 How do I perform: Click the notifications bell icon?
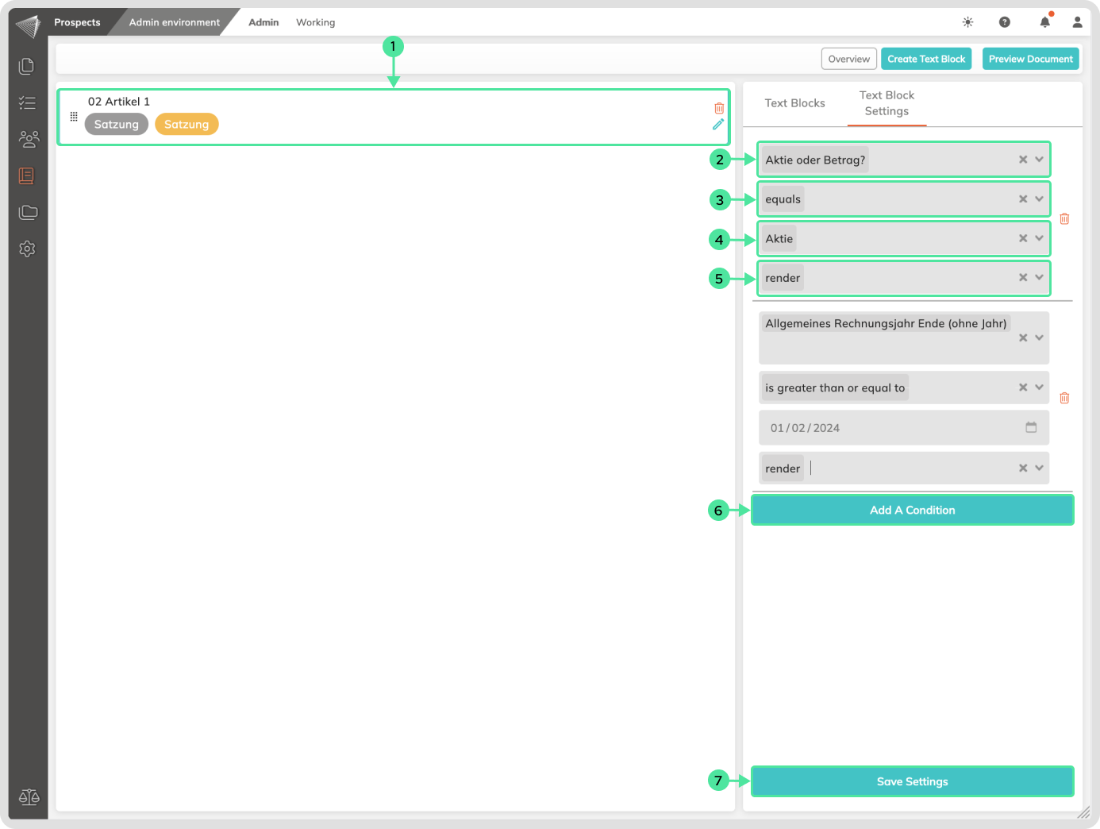[x=1044, y=22]
